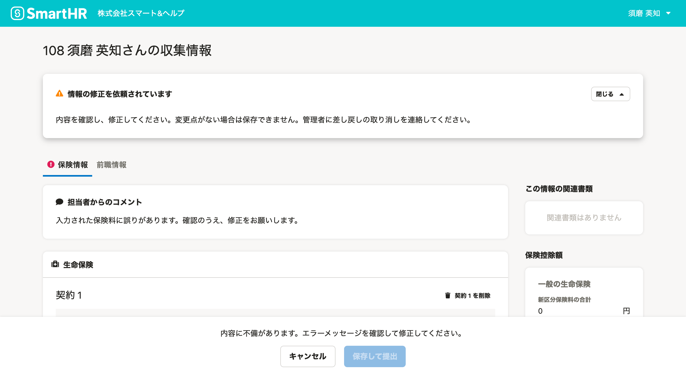Select the 保険情報 tab
This screenshot has width=686, height=380.
[68, 165]
